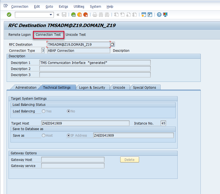Click the Customize Local Layout monitor icon
The height and width of the screenshot is (194, 220).
click(165, 15)
